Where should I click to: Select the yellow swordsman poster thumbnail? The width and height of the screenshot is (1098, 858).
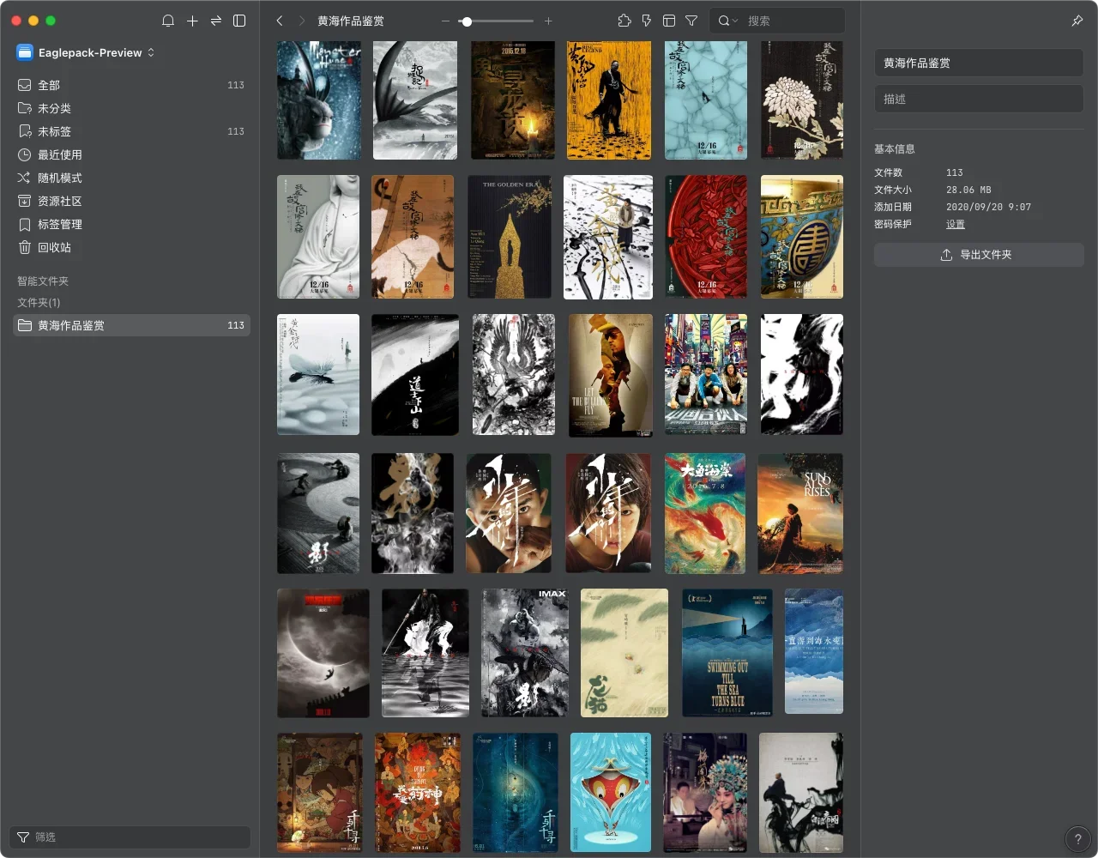click(x=609, y=100)
